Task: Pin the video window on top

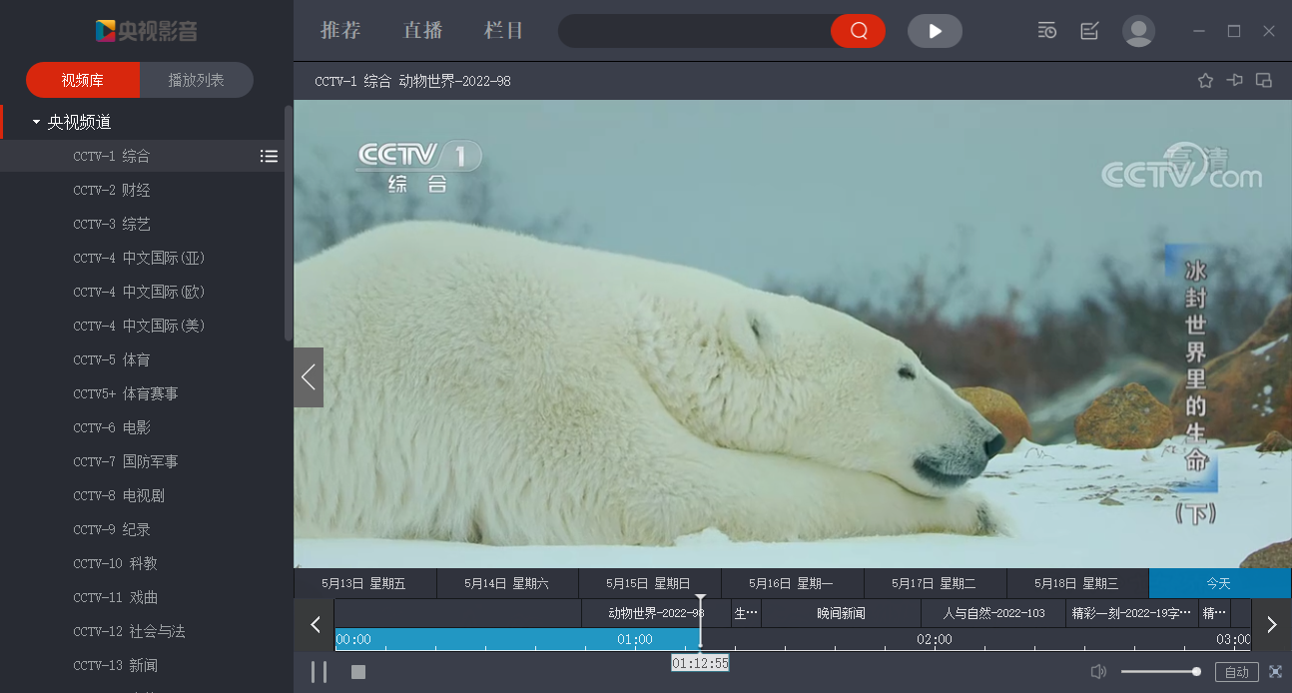Action: coord(1234,81)
